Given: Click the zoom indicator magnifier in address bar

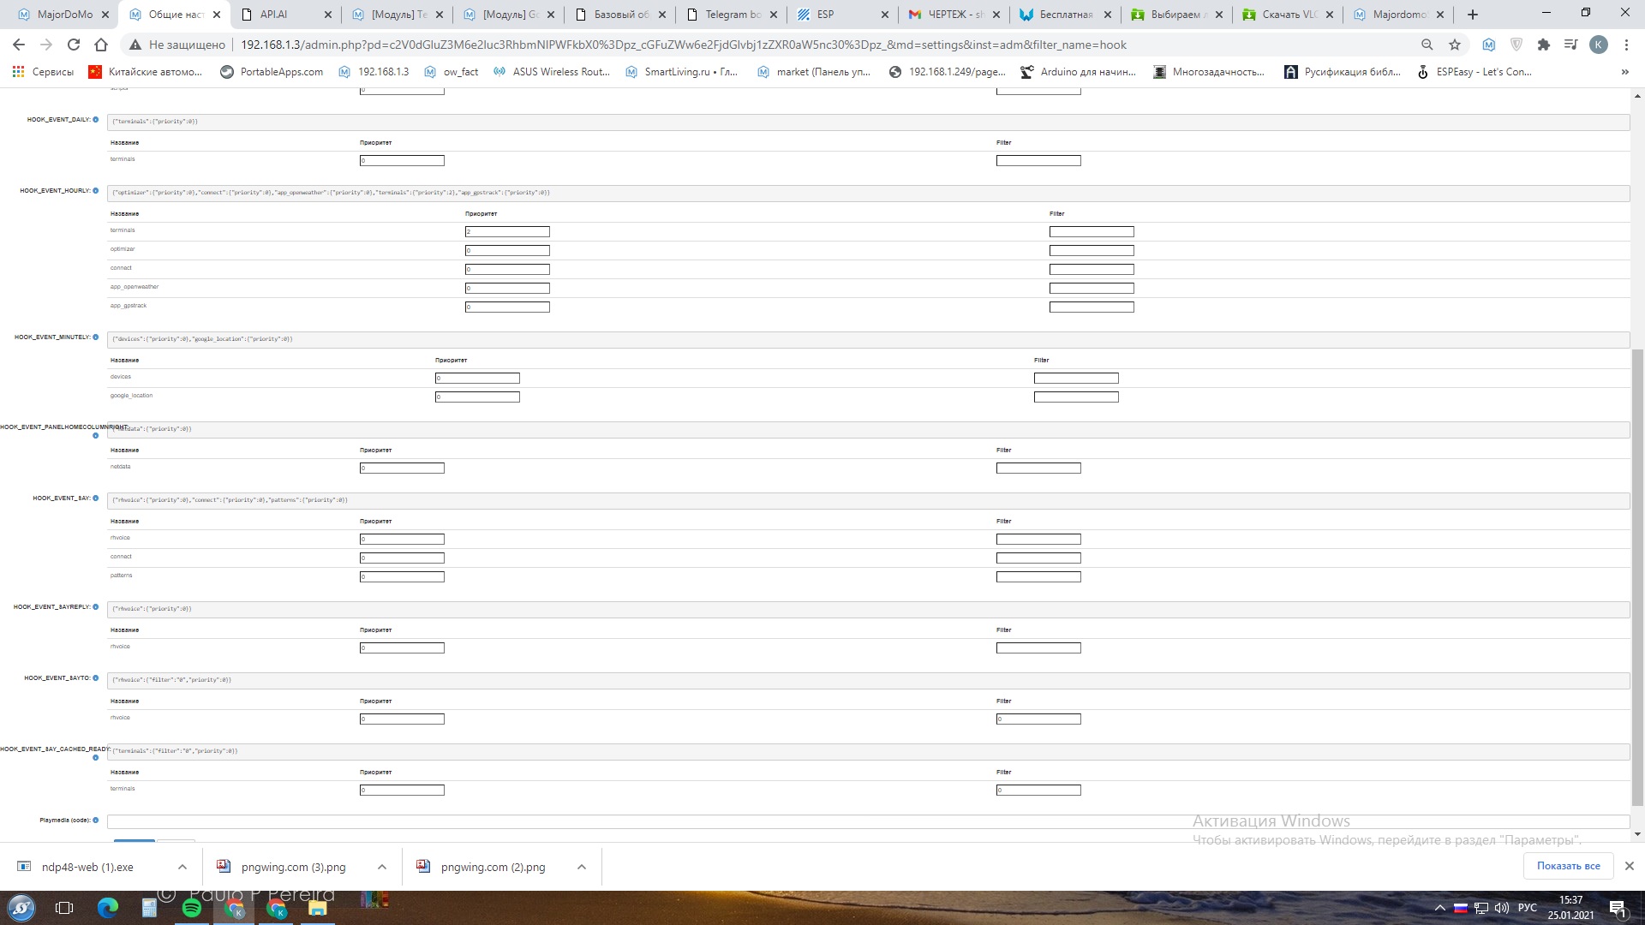Looking at the screenshot, I should [1427, 45].
